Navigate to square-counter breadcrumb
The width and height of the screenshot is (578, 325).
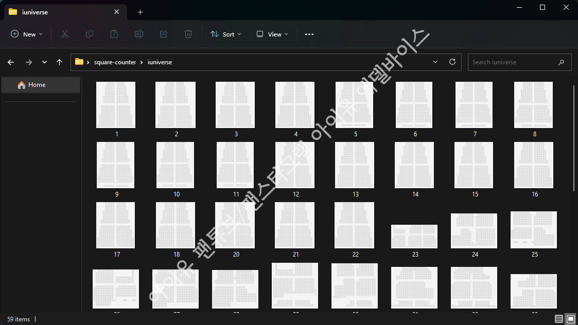pyautogui.click(x=115, y=62)
